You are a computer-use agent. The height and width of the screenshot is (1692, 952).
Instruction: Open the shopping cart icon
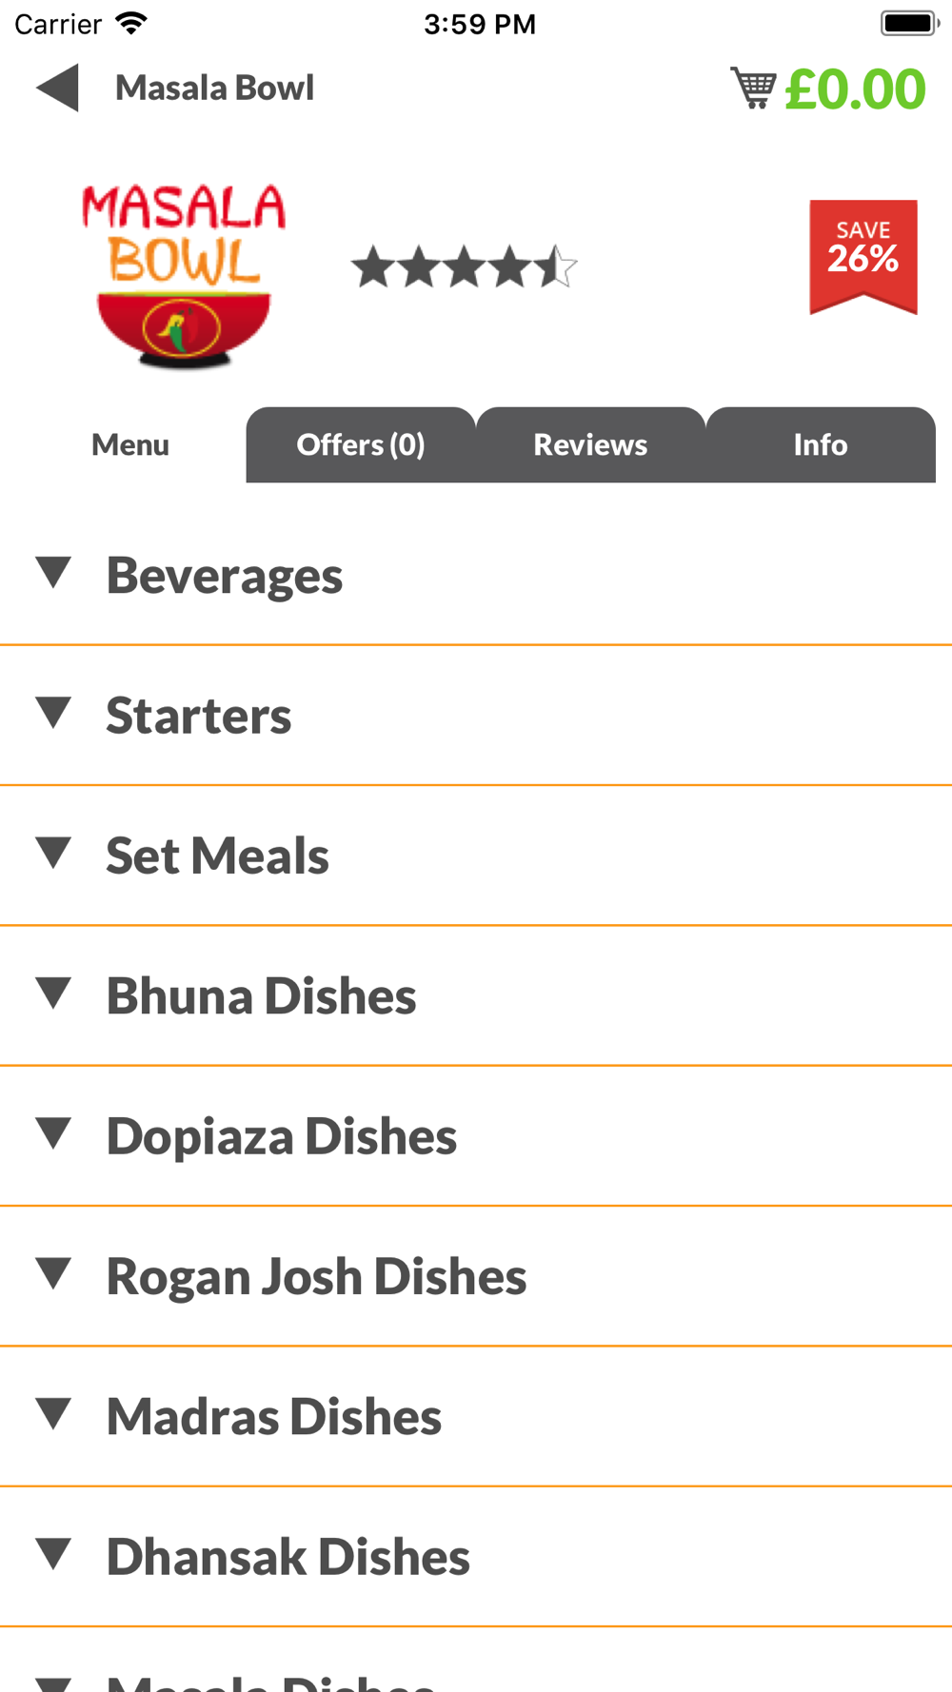click(x=753, y=88)
